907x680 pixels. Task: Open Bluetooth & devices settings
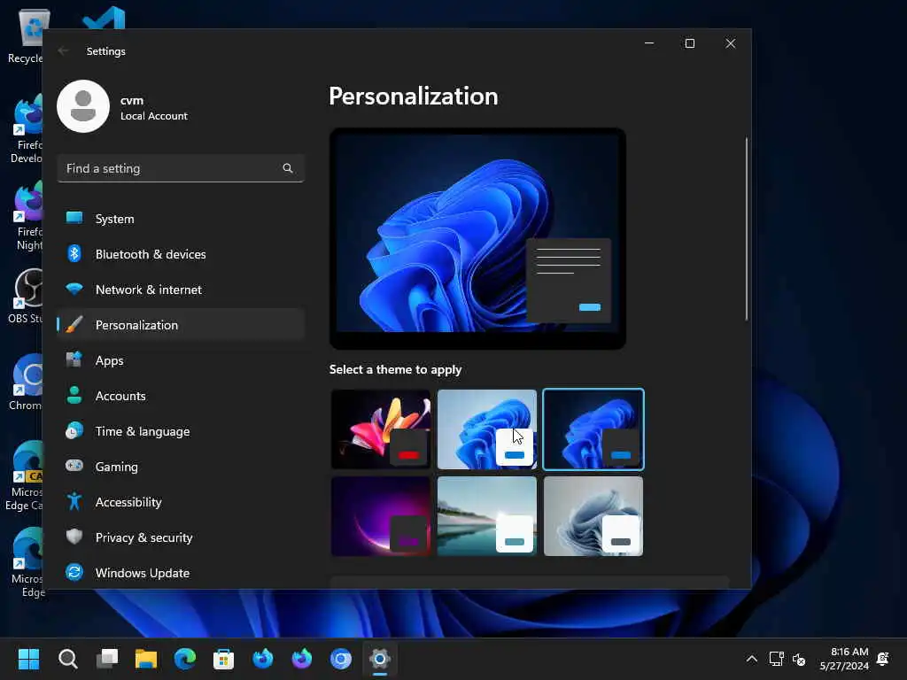[181, 254]
